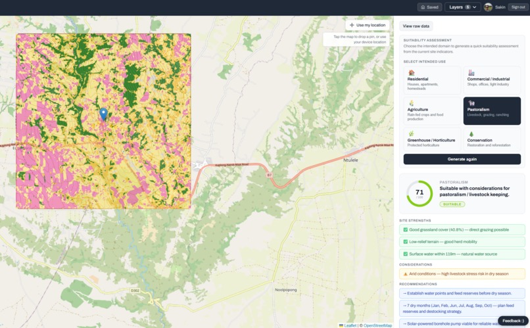
Task: Select Greenhouse / Horticulture intended use card
Action: tap(431, 139)
